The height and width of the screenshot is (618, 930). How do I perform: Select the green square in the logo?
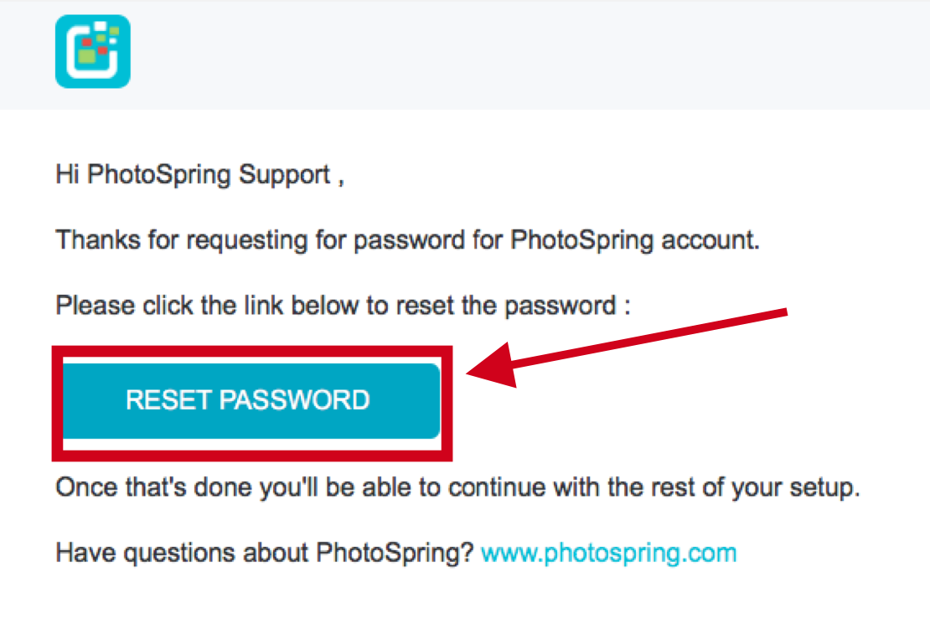pyautogui.click(x=87, y=57)
